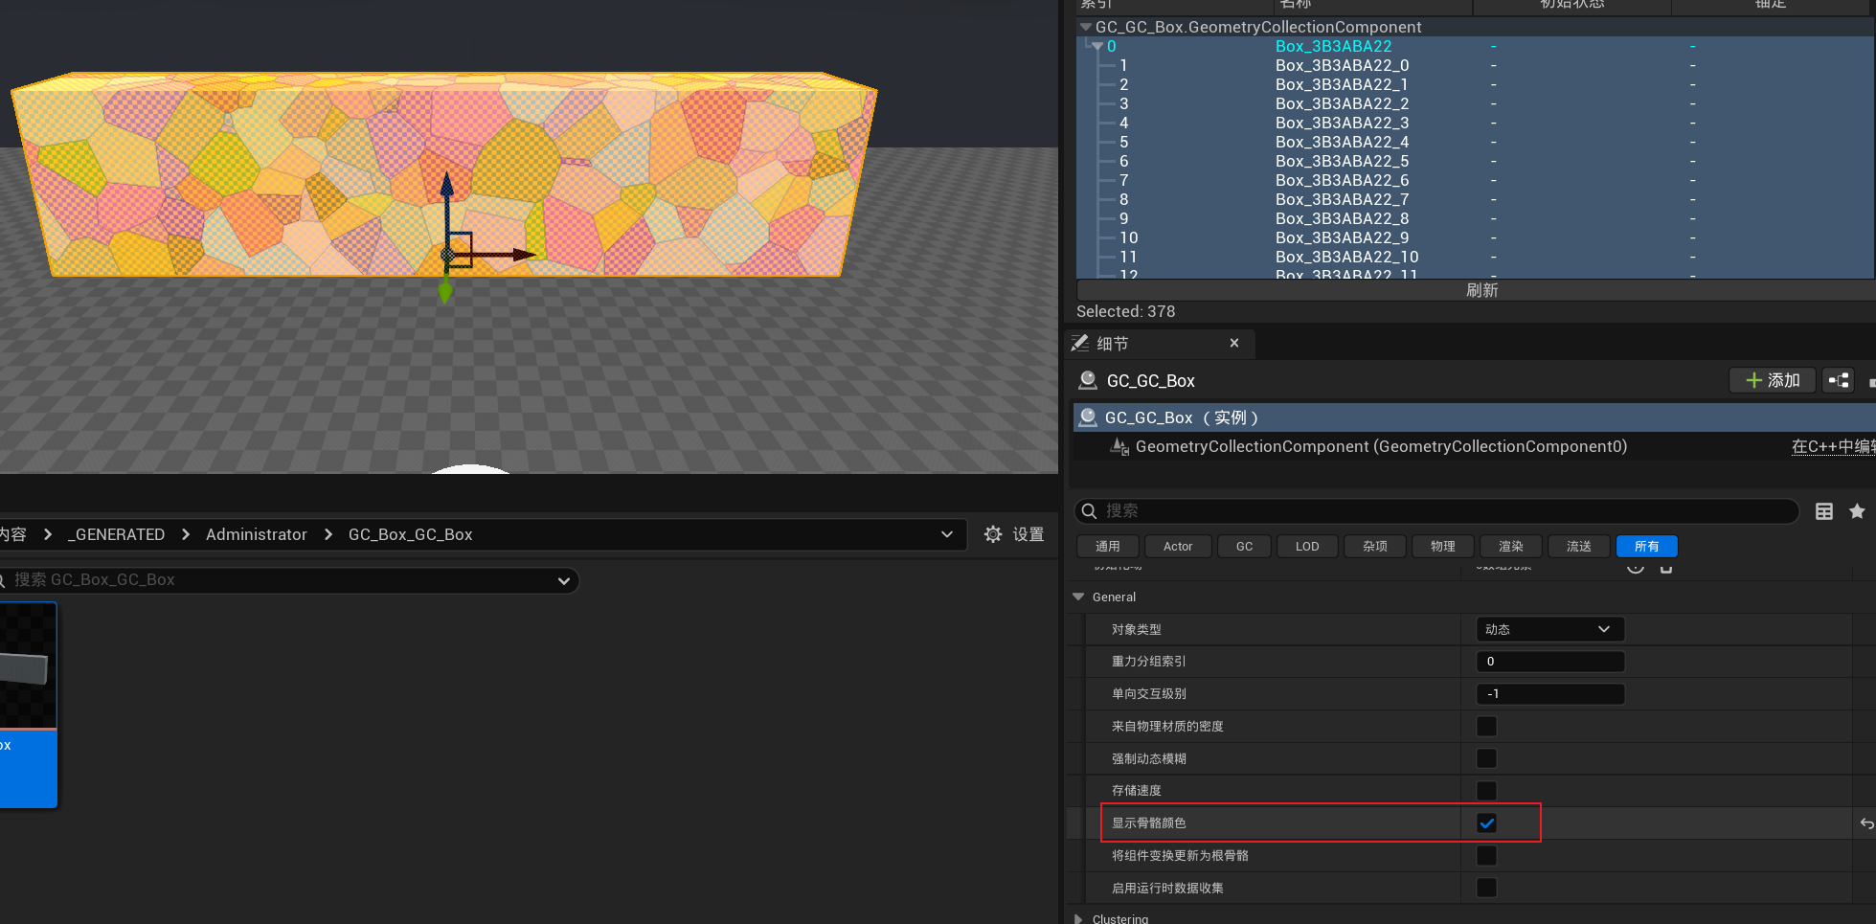Check the 强制动态模糊 checkbox

pos(1486,758)
